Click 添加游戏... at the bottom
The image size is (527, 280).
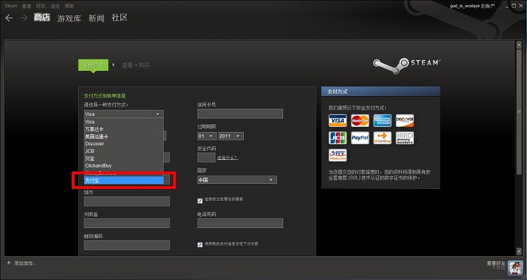point(25,264)
